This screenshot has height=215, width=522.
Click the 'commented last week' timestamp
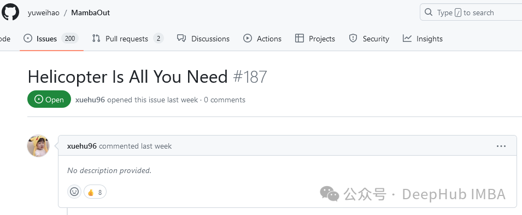(x=136, y=146)
